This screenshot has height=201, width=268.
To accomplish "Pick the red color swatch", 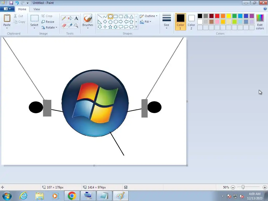I will point(217,16).
